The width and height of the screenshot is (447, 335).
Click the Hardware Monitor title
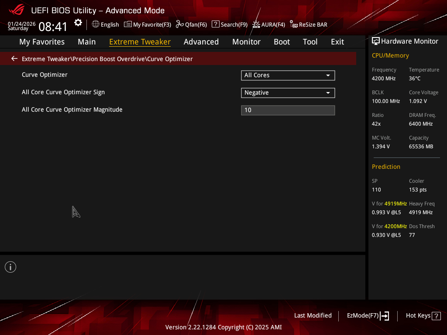pos(409,41)
